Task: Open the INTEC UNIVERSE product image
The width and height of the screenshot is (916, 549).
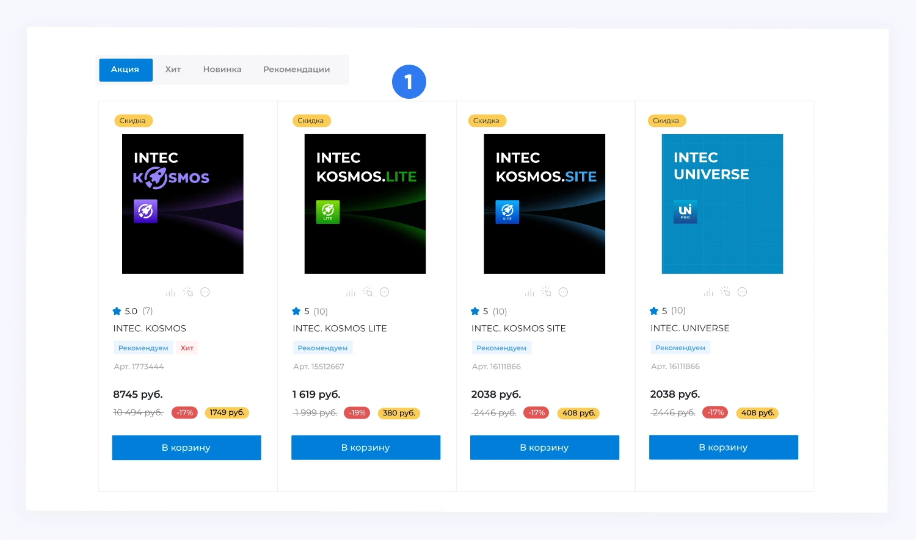Action: click(x=722, y=204)
